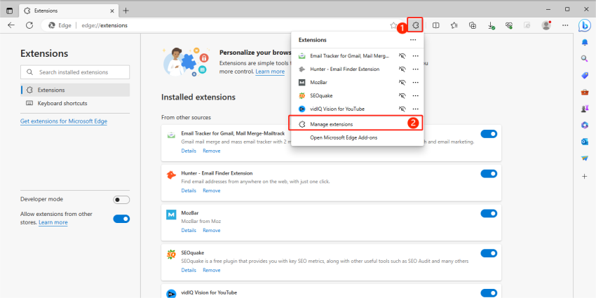Select Manage extensions in popup menu
Image resolution: width=596 pixels, height=298 pixels.
point(356,124)
